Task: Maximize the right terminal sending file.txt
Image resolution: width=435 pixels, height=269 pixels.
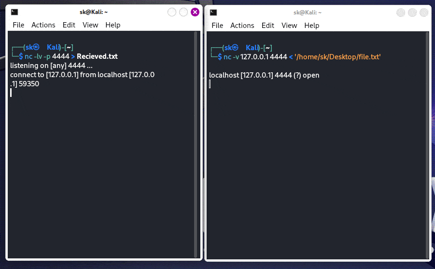Action: [412, 13]
